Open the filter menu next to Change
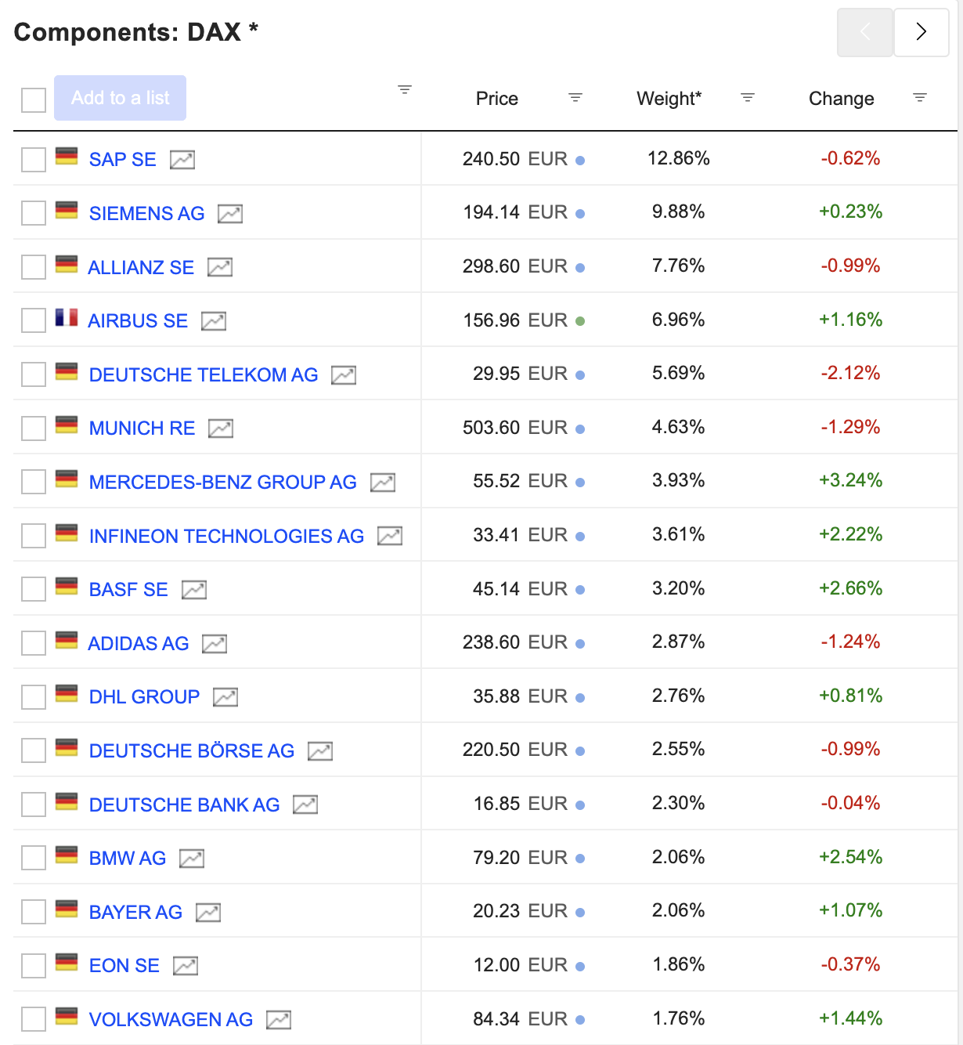Viewport: 963px width, 1045px height. click(920, 98)
